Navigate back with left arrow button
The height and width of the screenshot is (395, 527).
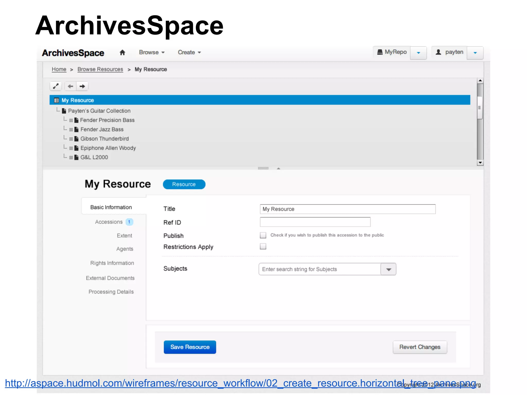pyautogui.click(x=71, y=86)
